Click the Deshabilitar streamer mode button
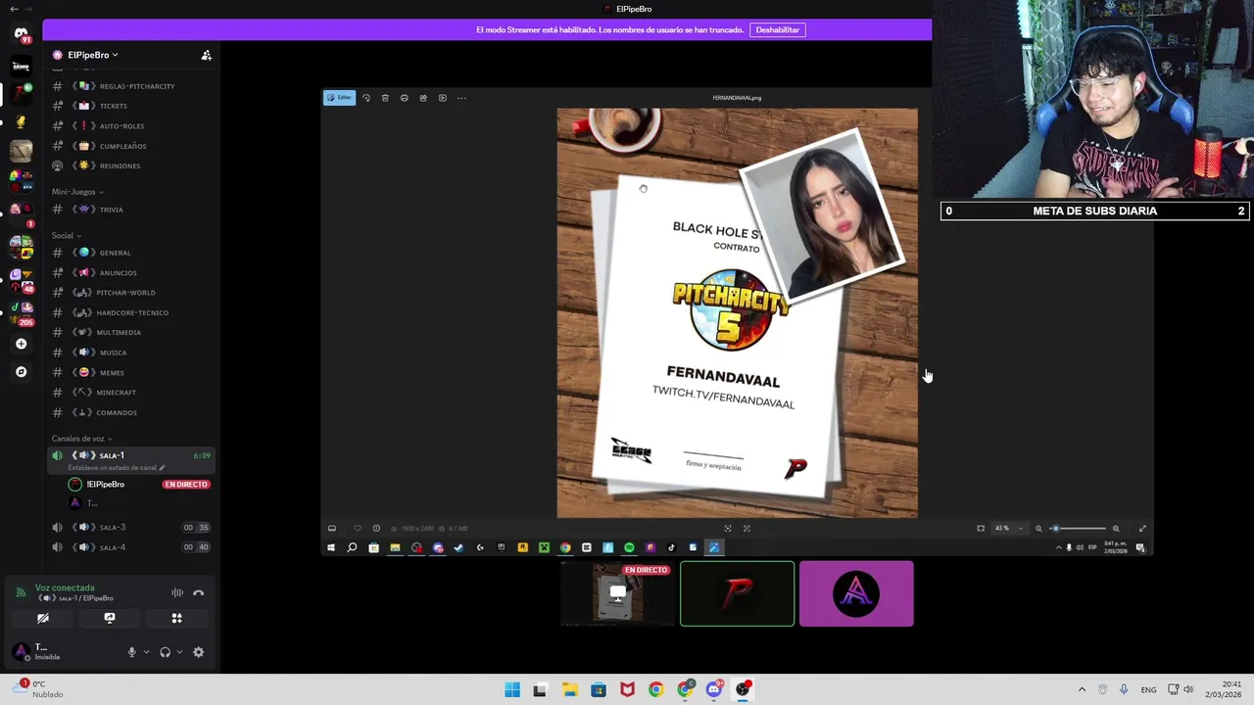 [x=778, y=30]
